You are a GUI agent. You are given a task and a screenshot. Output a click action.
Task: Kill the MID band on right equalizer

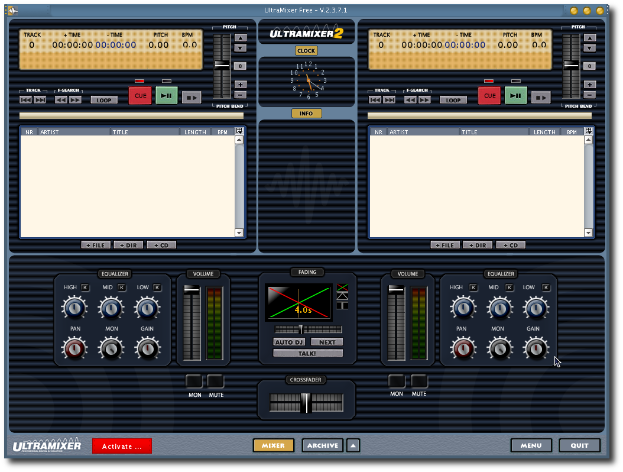(x=510, y=287)
